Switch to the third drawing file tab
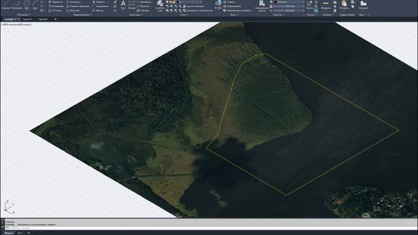 pyautogui.click(x=43, y=19)
